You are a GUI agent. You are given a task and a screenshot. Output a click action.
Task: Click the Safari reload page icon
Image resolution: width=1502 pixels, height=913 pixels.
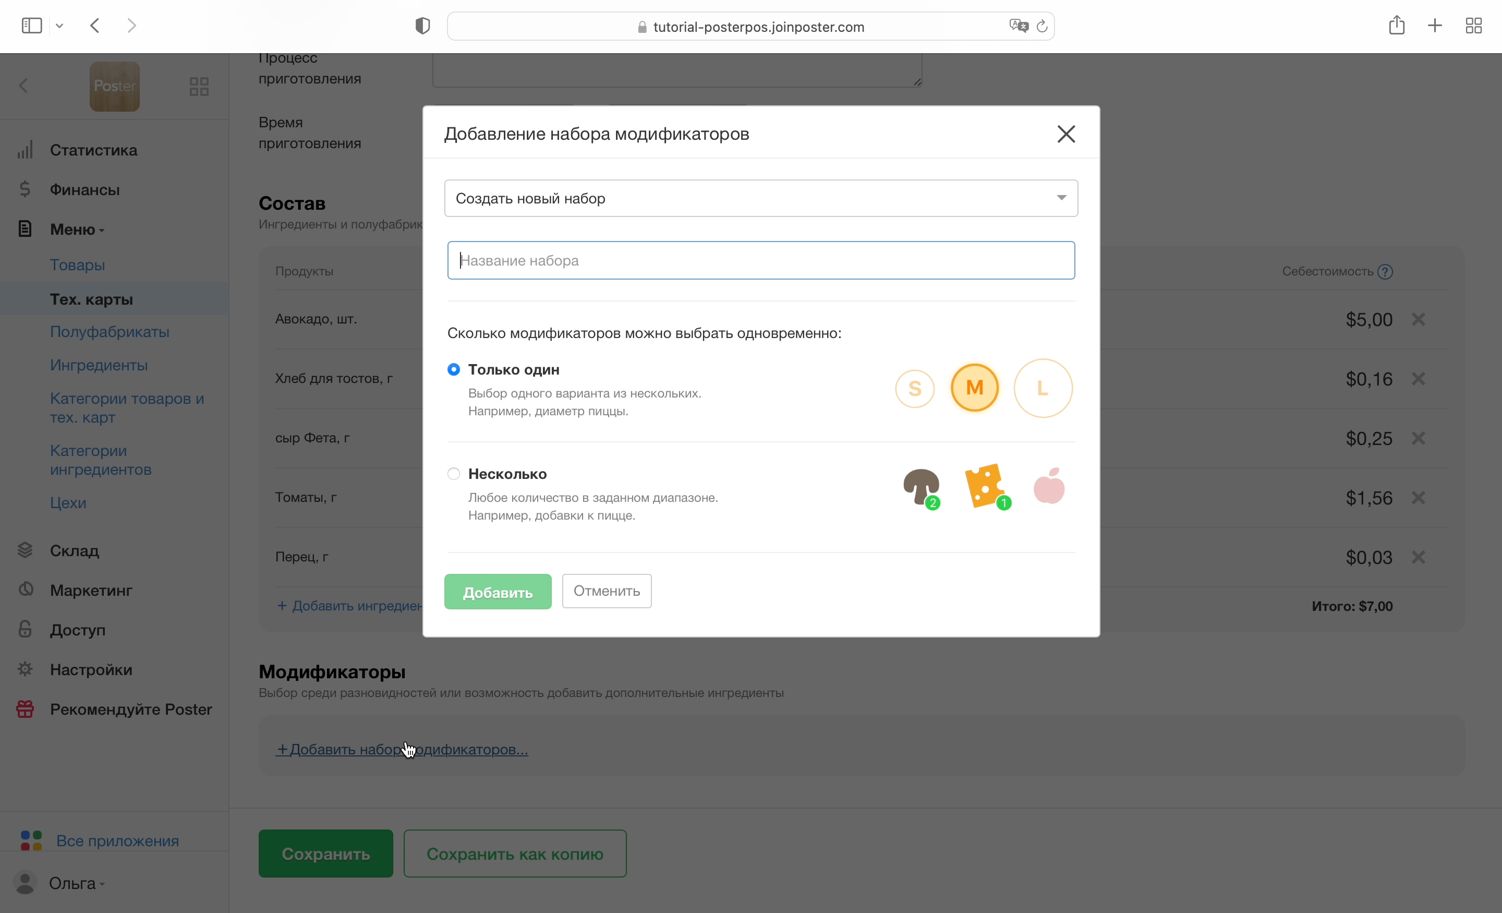(1042, 26)
